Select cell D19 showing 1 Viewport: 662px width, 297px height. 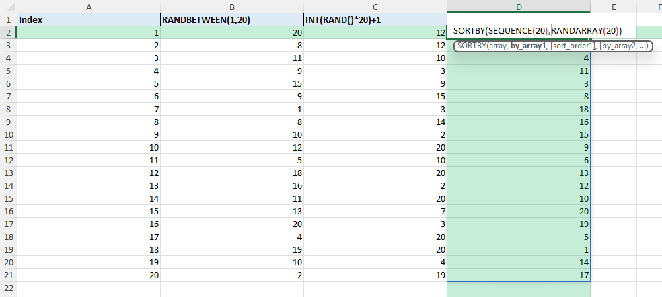[x=519, y=249]
